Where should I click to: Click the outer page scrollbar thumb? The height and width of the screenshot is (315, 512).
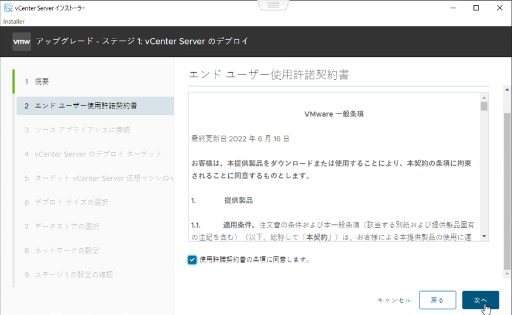tap(507, 191)
